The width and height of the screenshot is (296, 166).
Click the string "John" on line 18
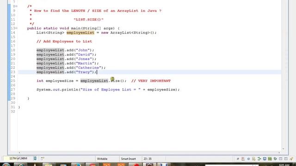[x=83, y=50]
